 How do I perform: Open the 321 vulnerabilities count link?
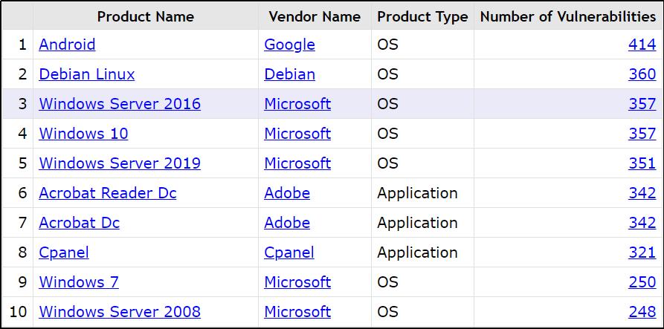click(x=642, y=253)
